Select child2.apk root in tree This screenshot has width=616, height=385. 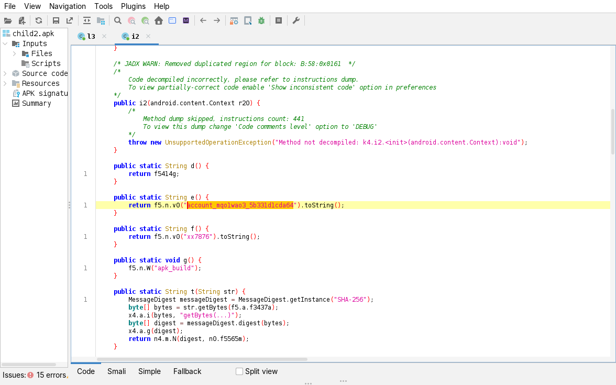34,34
